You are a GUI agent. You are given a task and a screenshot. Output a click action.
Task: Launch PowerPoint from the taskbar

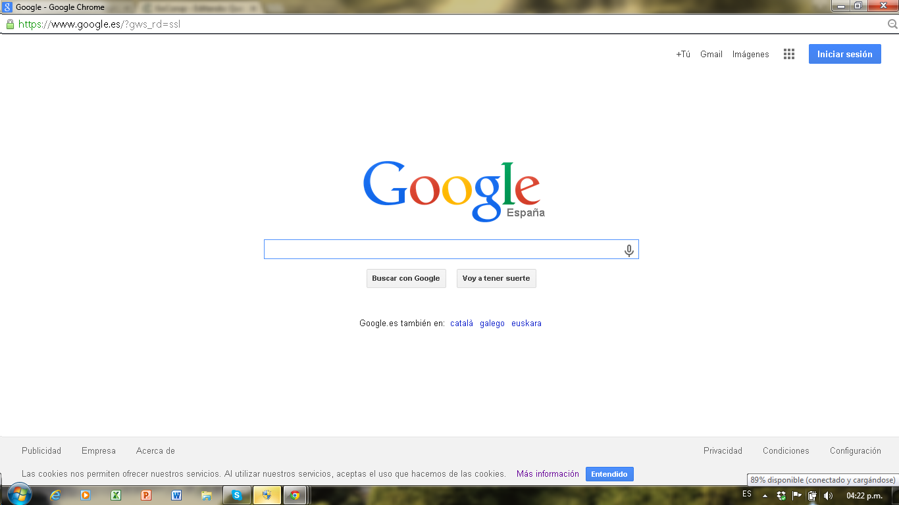coord(146,495)
